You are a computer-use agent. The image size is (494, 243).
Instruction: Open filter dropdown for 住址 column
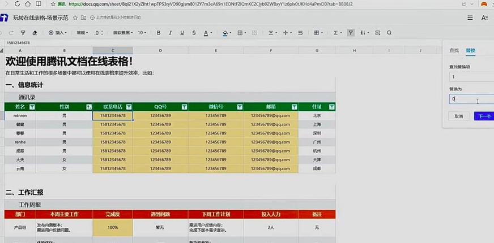(332, 107)
